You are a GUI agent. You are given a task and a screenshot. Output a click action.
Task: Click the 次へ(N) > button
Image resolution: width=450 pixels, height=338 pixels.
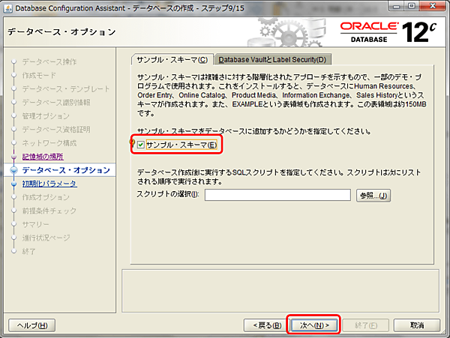(x=314, y=325)
